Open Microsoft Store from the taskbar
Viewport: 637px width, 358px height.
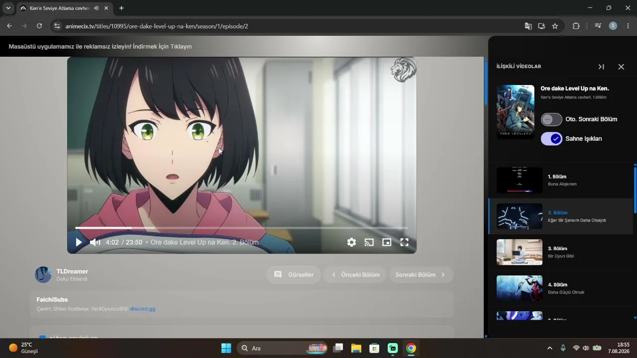tap(375, 348)
